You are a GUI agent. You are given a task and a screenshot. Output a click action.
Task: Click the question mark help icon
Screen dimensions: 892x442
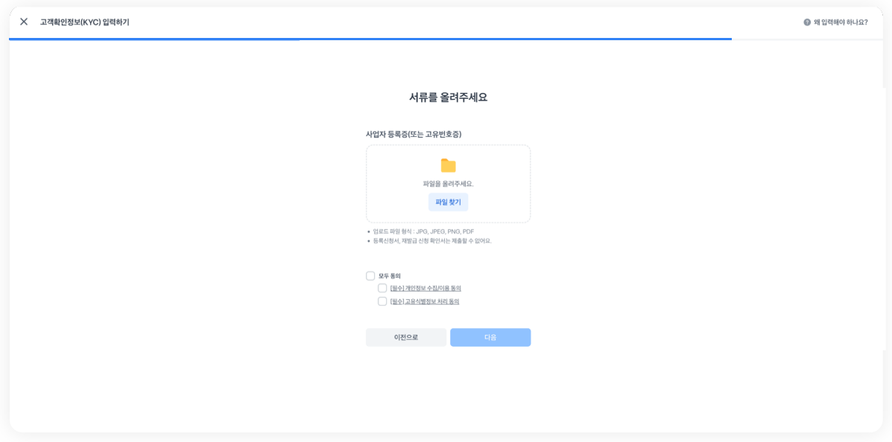click(807, 22)
